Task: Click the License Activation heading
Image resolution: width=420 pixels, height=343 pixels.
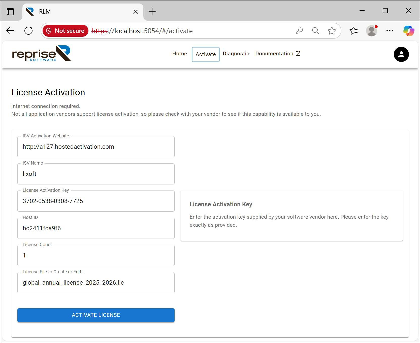Action: tap(48, 92)
